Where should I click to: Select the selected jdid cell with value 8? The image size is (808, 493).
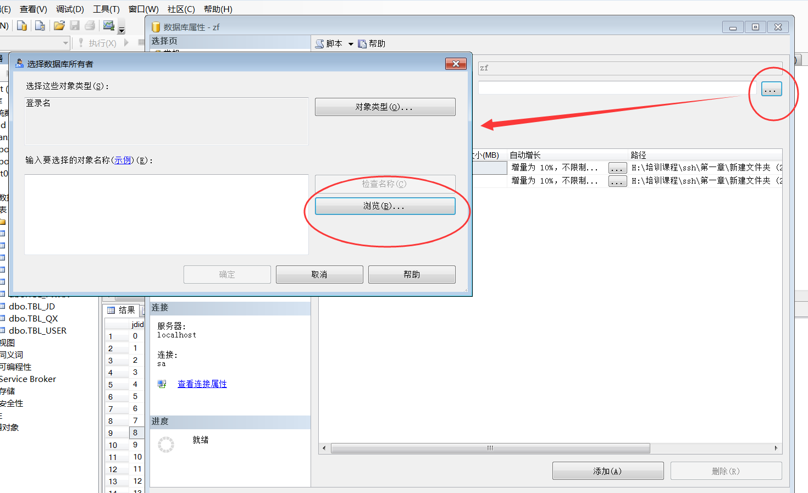coord(136,433)
